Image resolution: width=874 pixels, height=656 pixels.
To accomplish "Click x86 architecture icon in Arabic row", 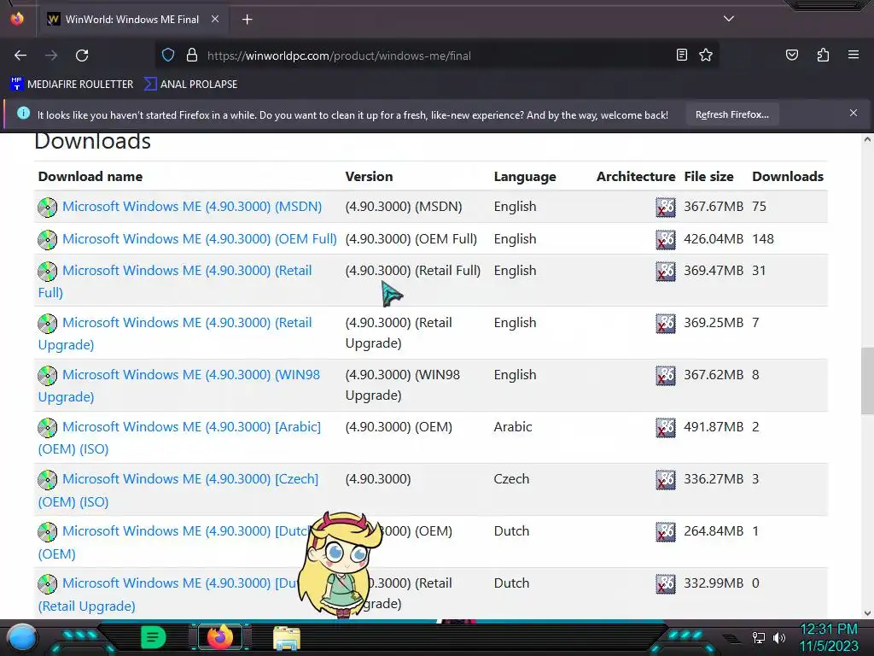I will click(x=666, y=427).
